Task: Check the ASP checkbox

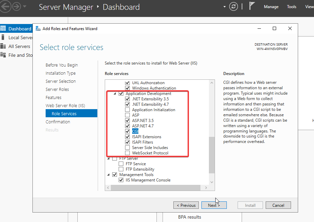Action: click(x=127, y=115)
